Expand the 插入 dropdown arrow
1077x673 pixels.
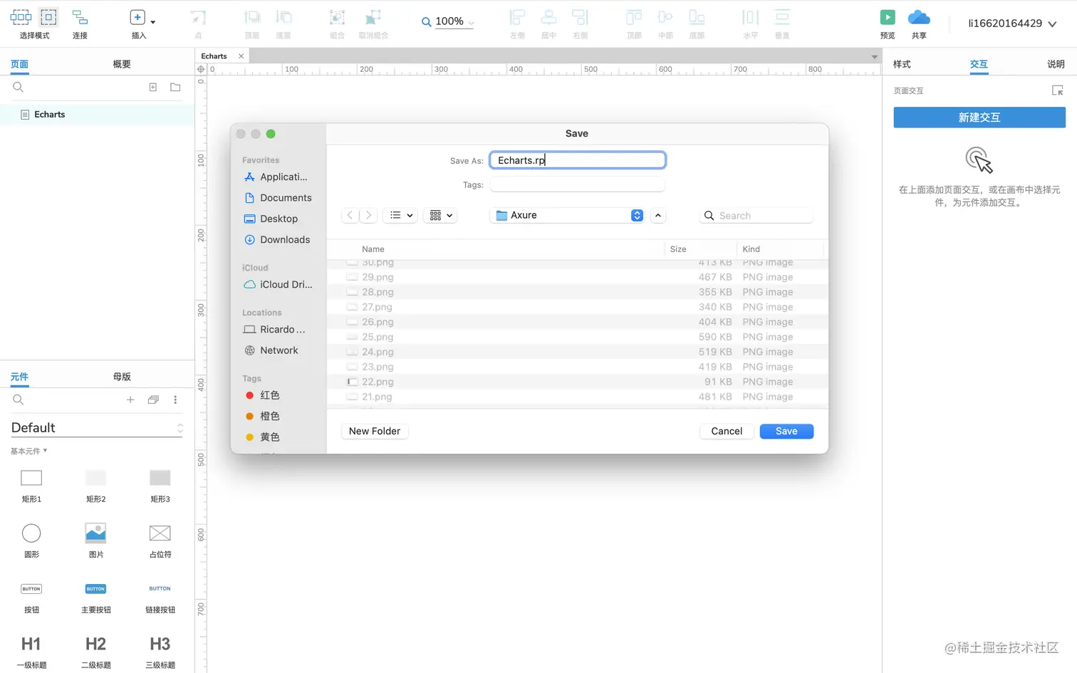[152, 22]
